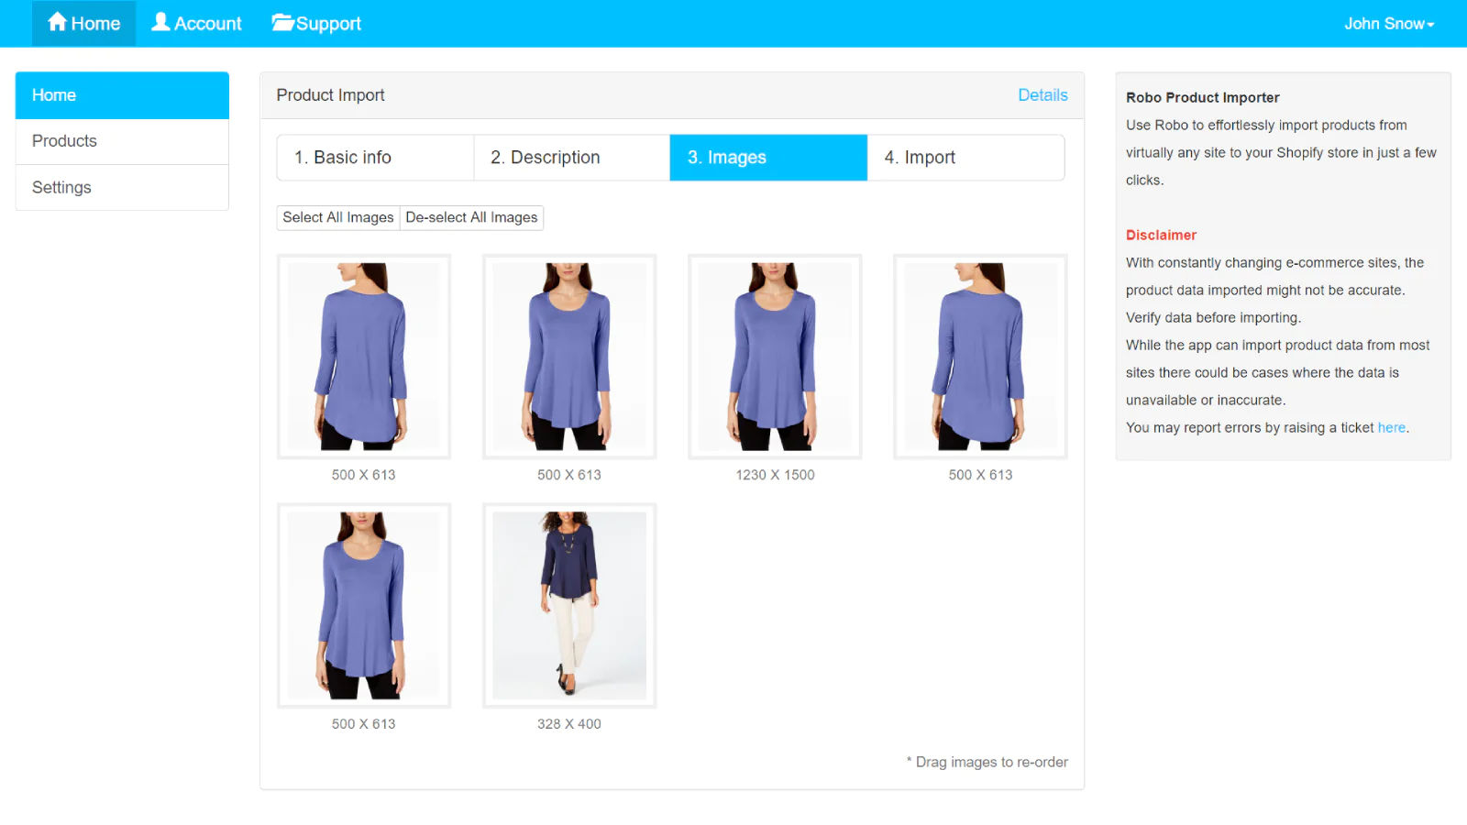Switch to the 1. Basic info step
1467x825 pixels.
coord(375,158)
